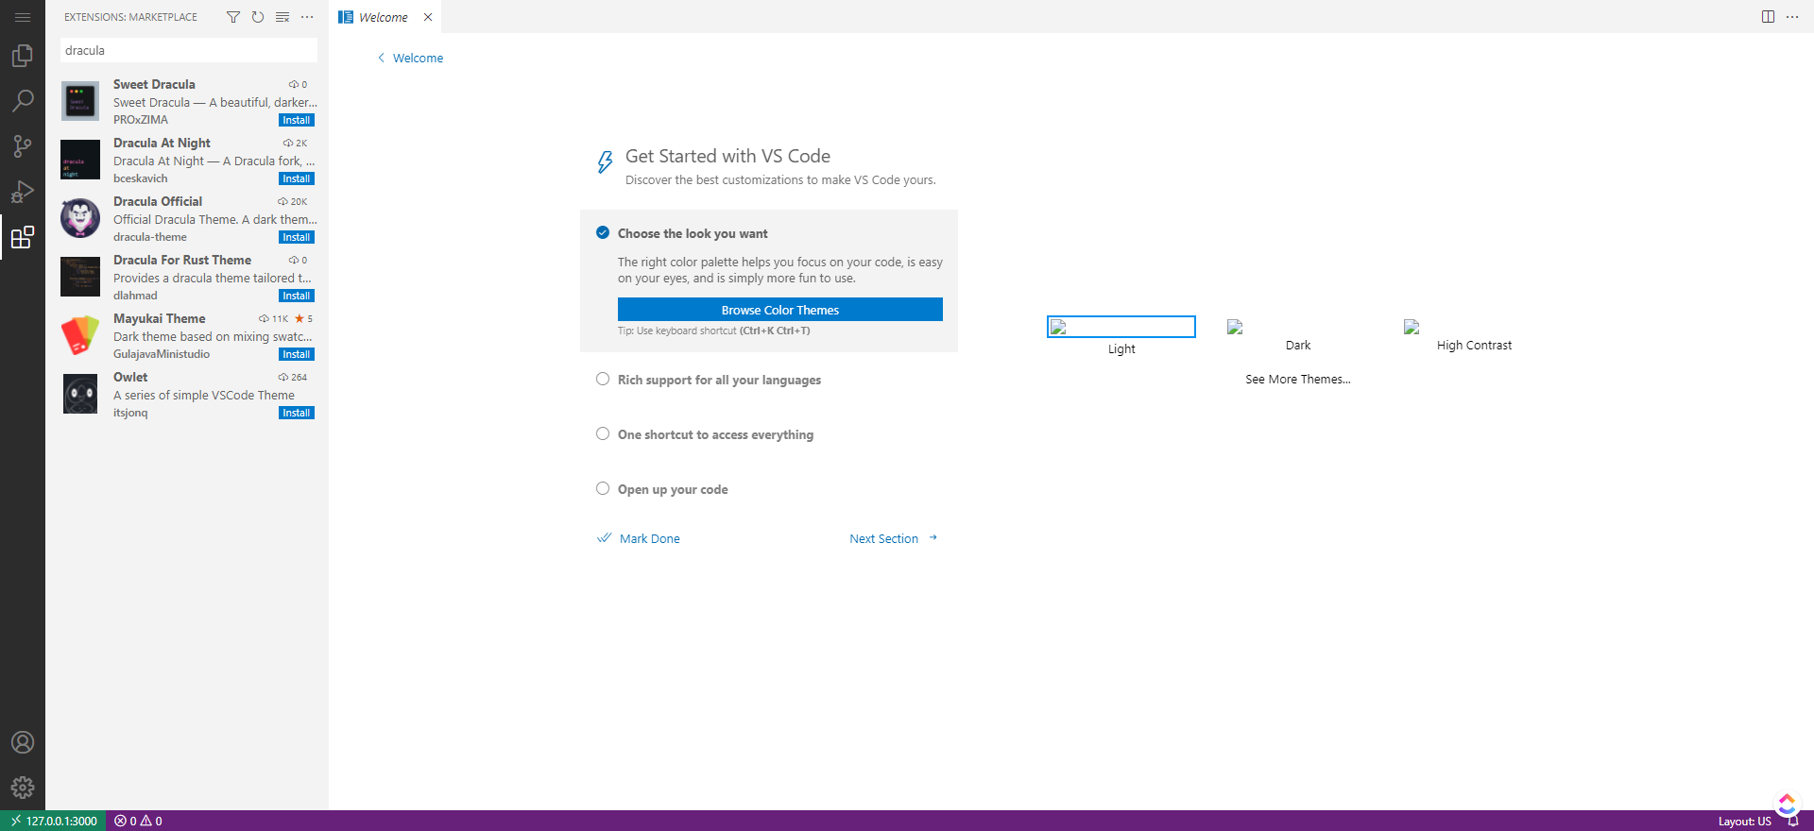Go back using the Welcome chevron
Image resolution: width=1814 pixels, height=831 pixels.
(382, 58)
